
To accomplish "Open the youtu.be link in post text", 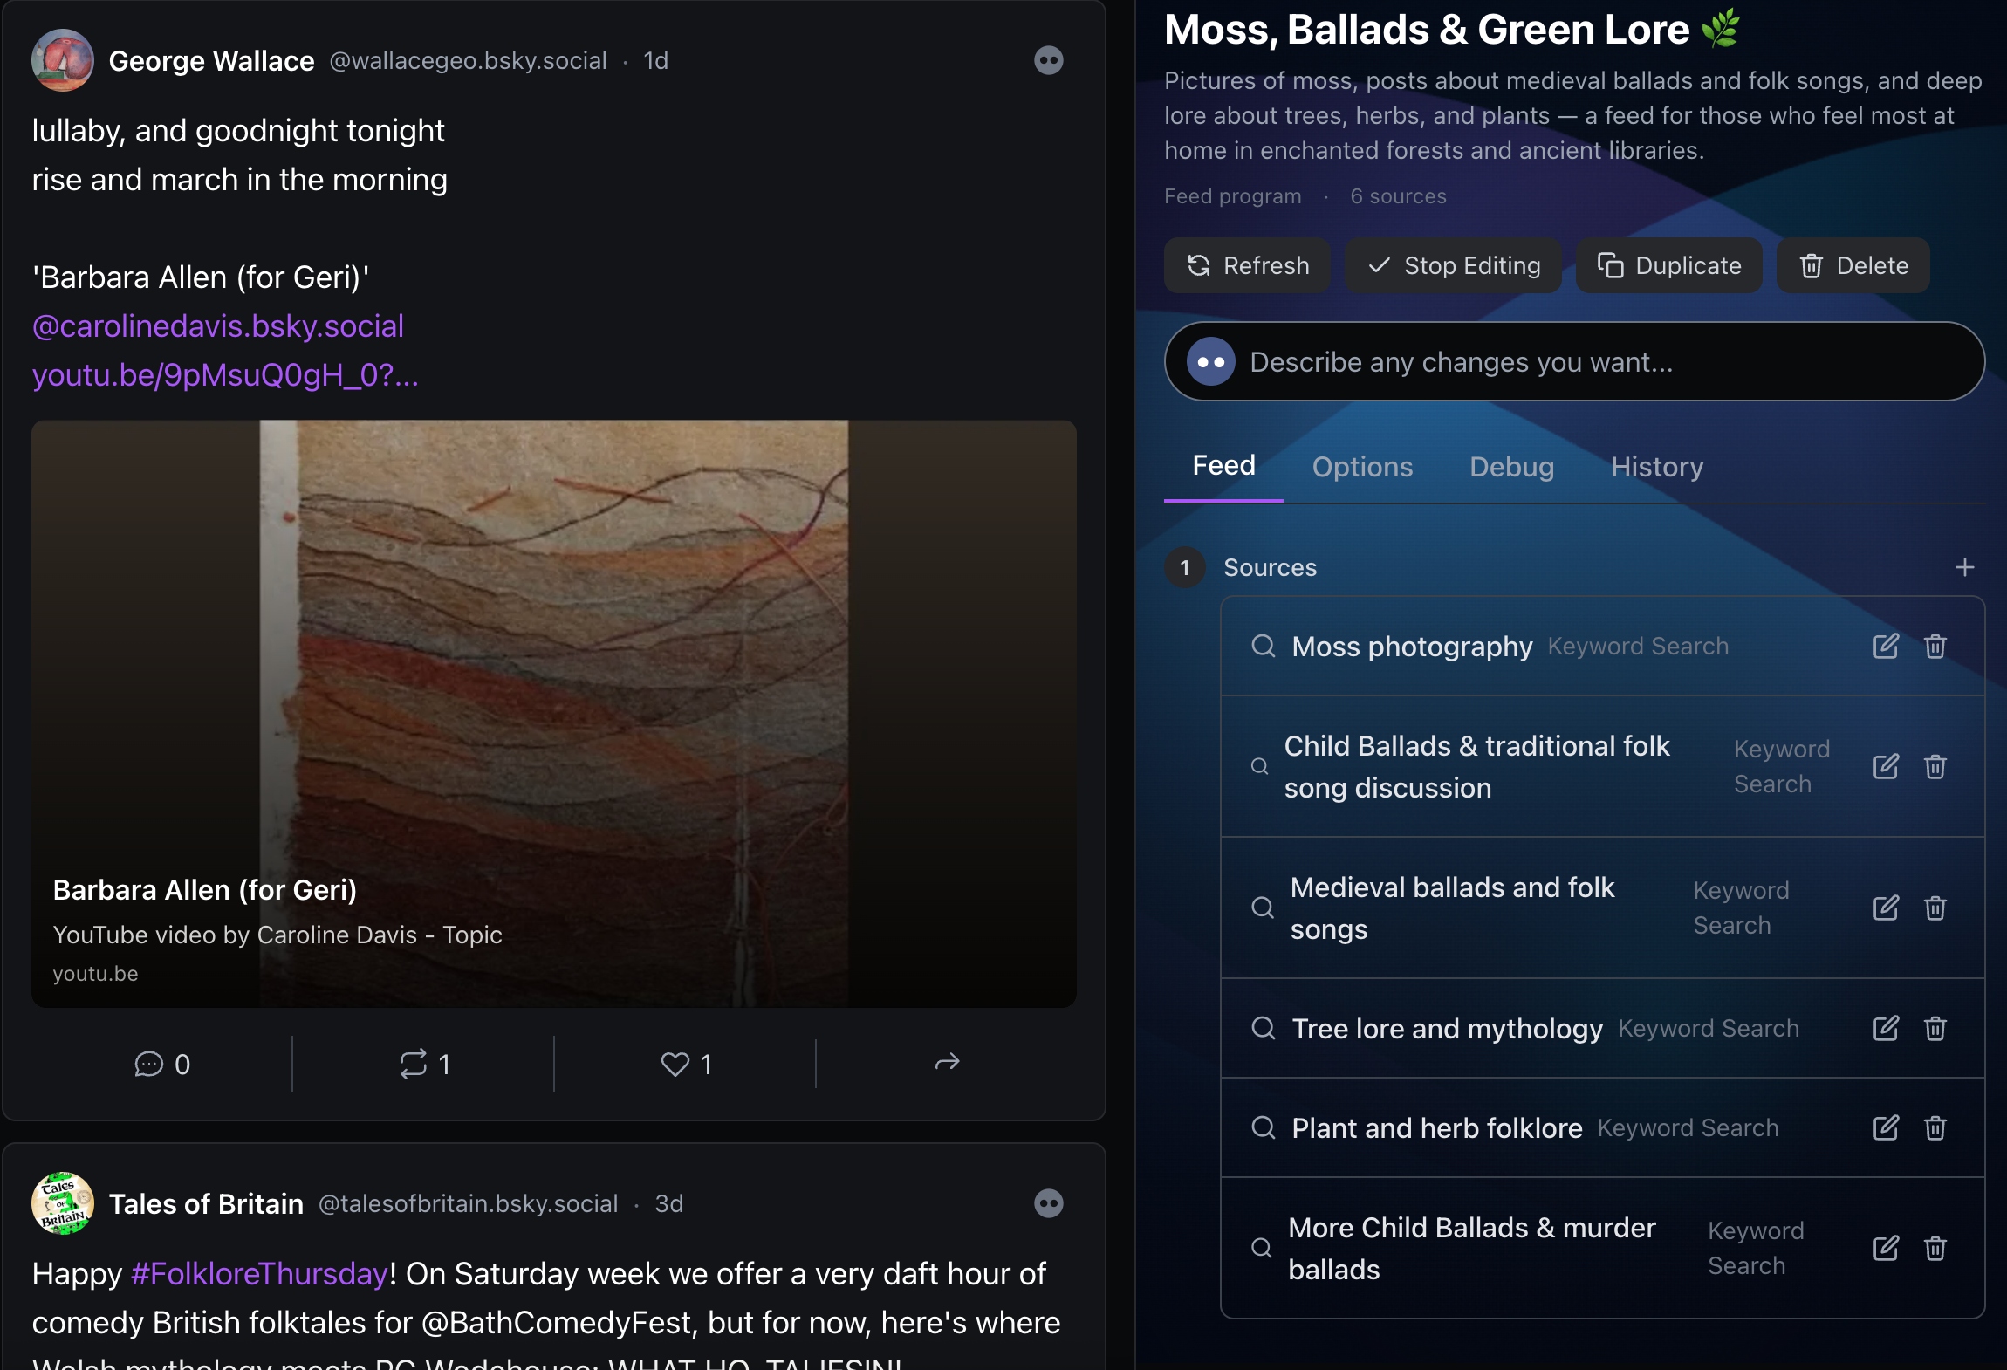I will pos(225,375).
